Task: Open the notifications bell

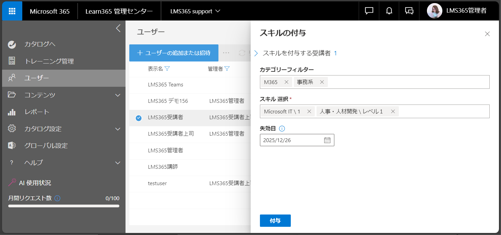Action: tap(389, 11)
